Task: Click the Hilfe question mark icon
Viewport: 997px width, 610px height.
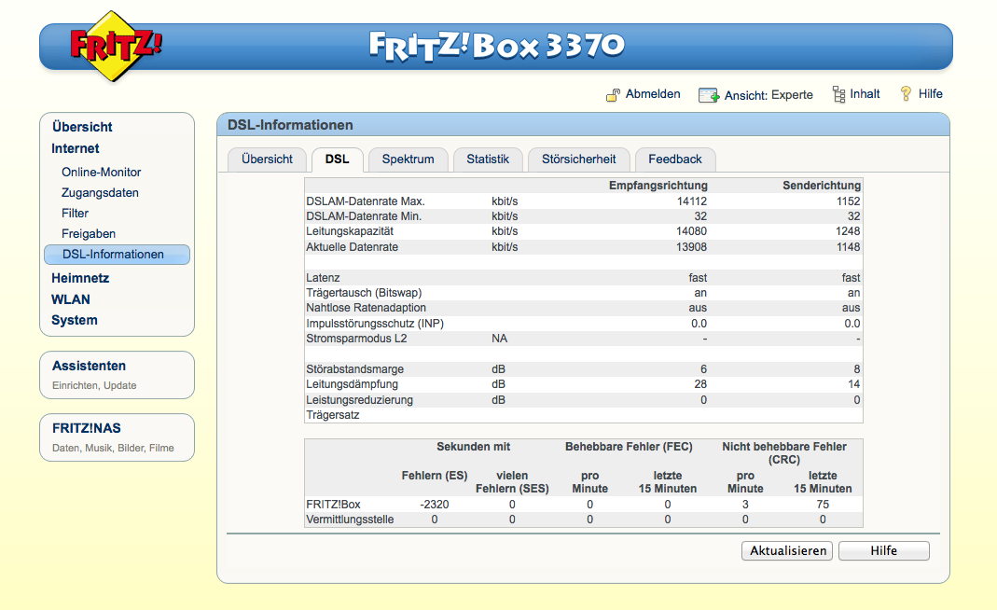Action: point(907,93)
